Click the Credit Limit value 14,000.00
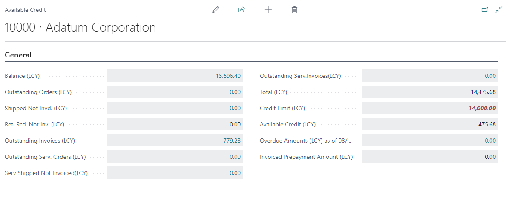The width and height of the screenshot is (520, 221). [482, 108]
